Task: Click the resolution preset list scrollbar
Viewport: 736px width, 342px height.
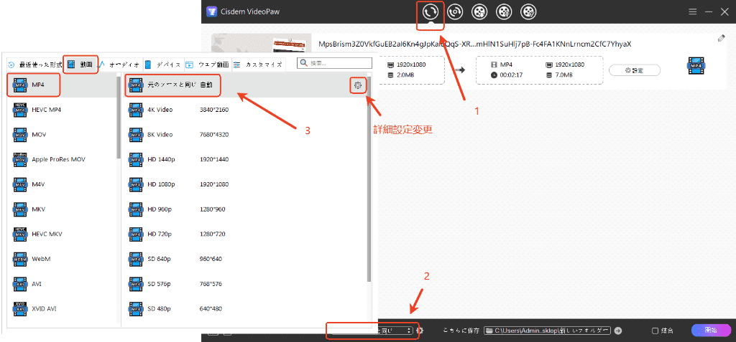Action: click(369, 179)
